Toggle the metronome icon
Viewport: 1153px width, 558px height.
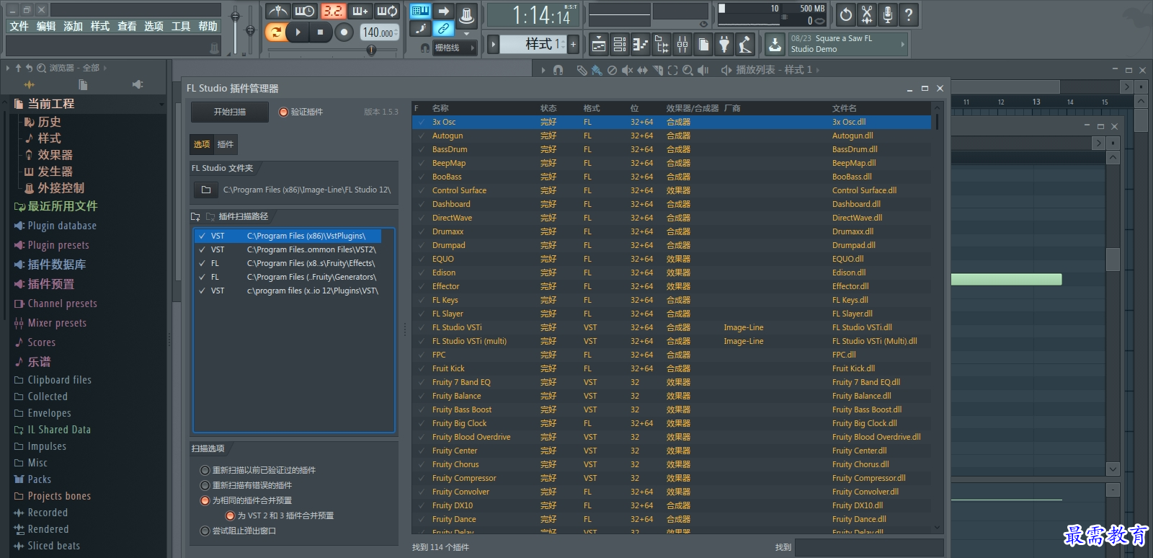click(277, 12)
